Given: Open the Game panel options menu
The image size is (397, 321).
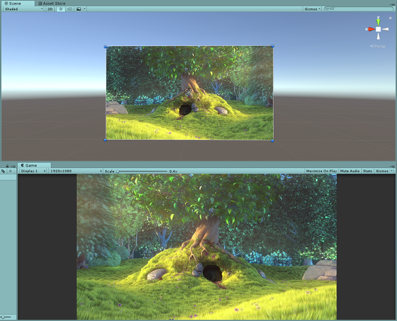Looking at the screenshot, I should click(x=392, y=166).
